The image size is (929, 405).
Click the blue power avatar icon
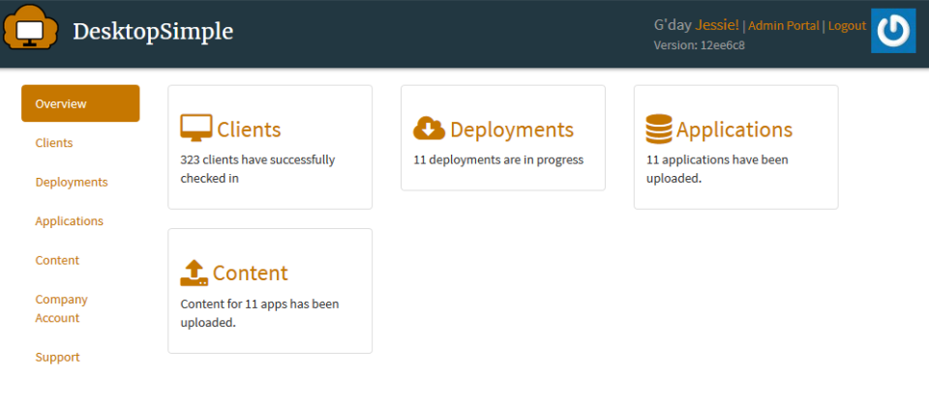893,31
